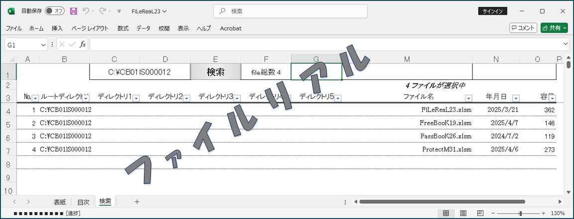
Task: Open the ホーム ribbon tab
Action: point(36,28)
